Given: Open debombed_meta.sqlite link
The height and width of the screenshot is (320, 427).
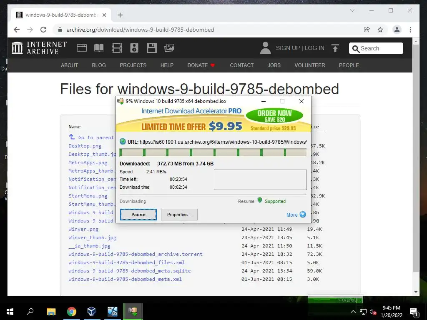Looking at the screenshot, I should click(130, 271).
